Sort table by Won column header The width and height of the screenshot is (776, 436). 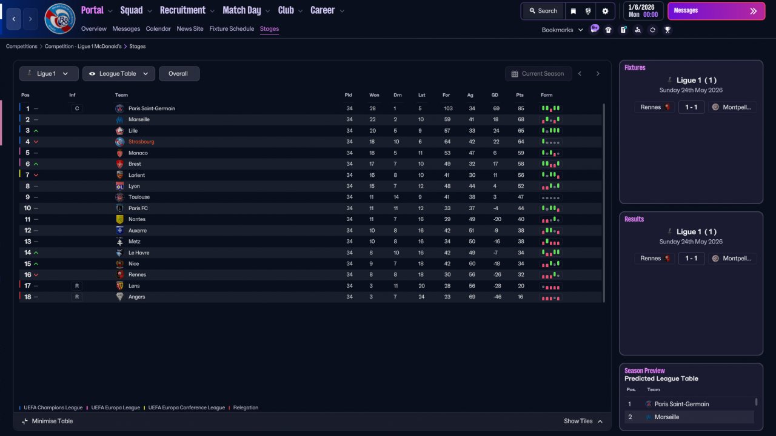tap(374, 95)
